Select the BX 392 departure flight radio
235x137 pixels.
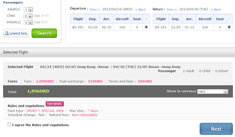point(146,27)
